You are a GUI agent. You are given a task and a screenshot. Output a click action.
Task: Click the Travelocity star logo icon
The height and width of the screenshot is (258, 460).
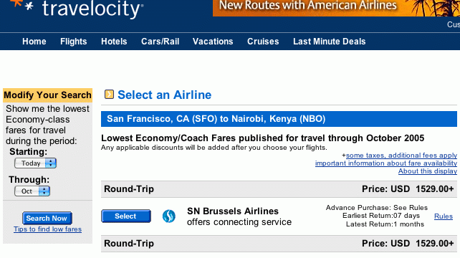[21, 5]
